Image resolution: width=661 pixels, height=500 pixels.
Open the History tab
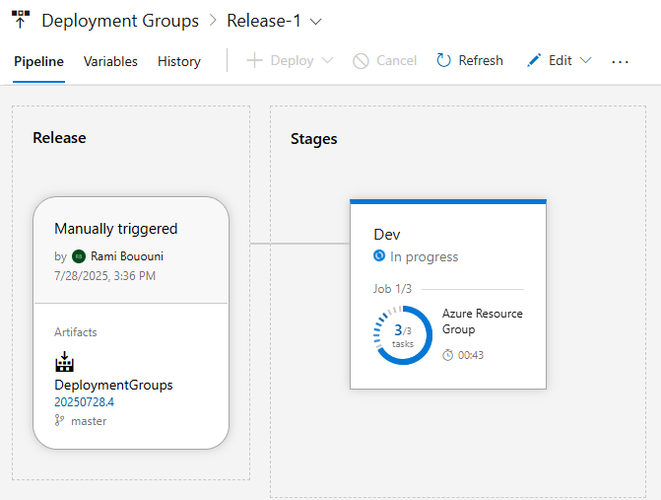click(178, 61)
